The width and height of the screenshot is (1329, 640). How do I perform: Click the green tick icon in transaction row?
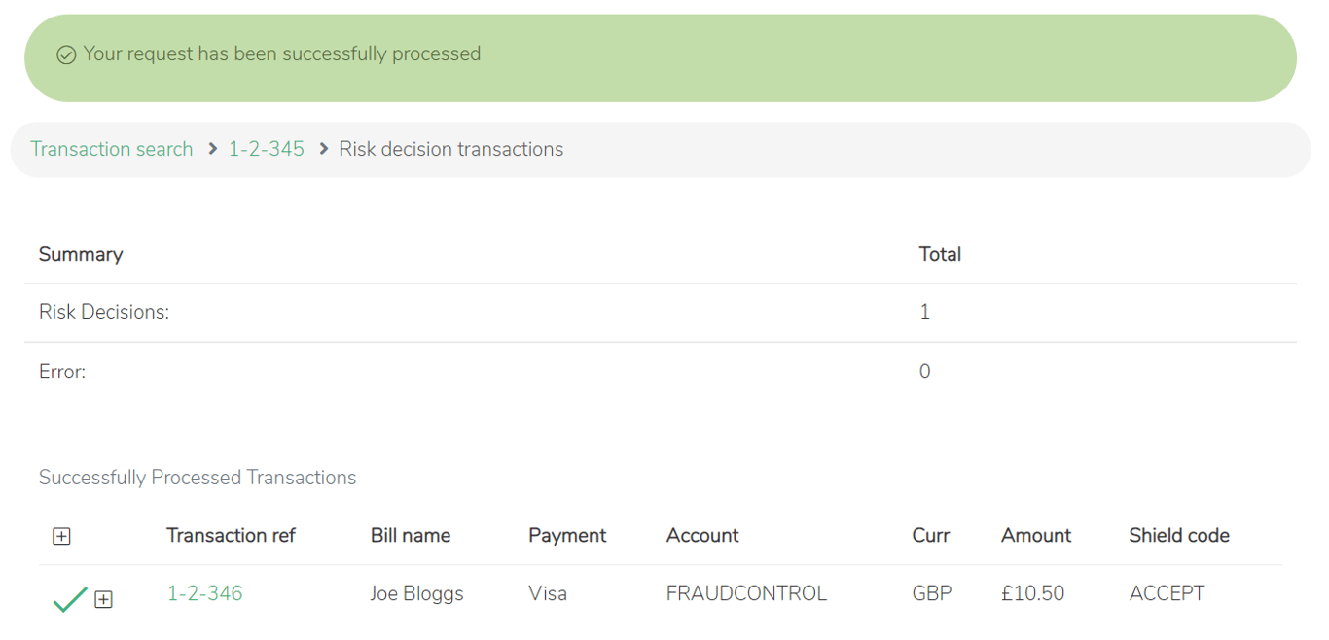(x=70, y=599)
